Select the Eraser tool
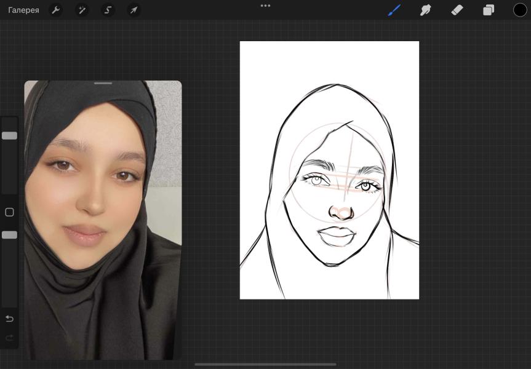The height and width of the screenshot is (369, 531). pyautogui.click(x=457, y=10)
